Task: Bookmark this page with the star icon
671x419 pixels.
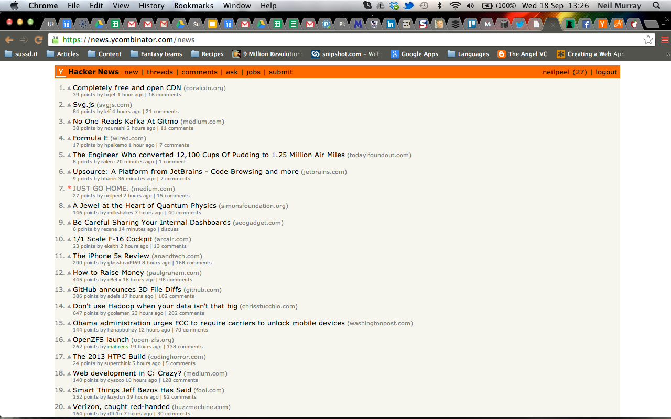Action: 648,40
